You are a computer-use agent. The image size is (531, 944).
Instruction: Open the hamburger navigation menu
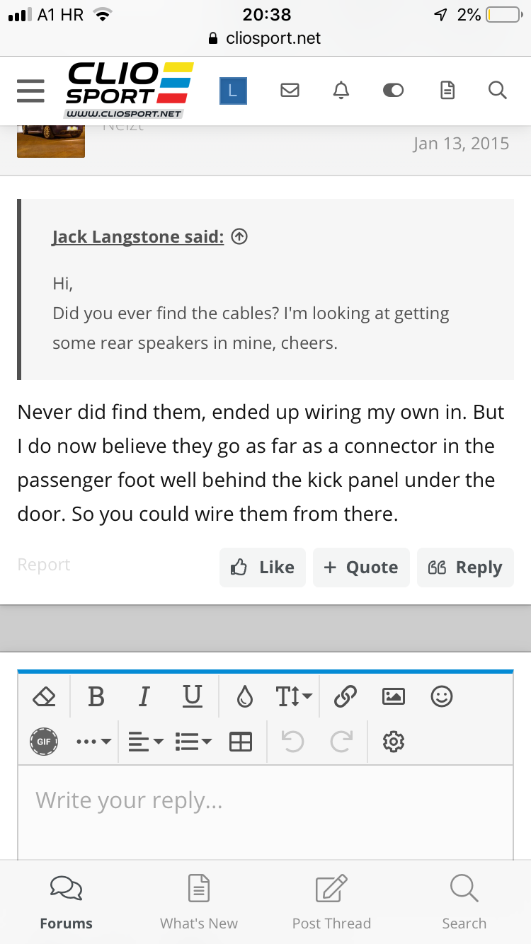tap(30, 91)
